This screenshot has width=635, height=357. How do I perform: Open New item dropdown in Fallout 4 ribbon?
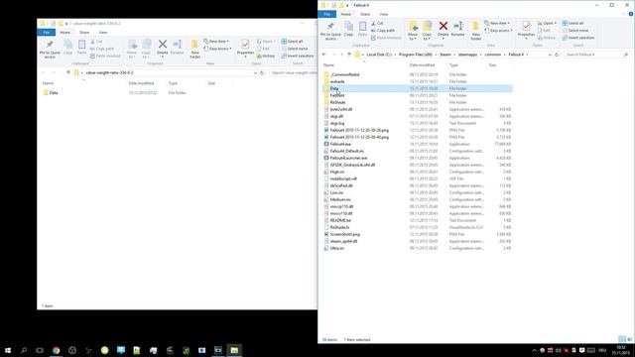click(497, 24)
